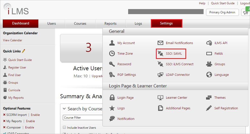Open the Find User quick link
This screenshot has width=250, height=134.
(15, 75)
